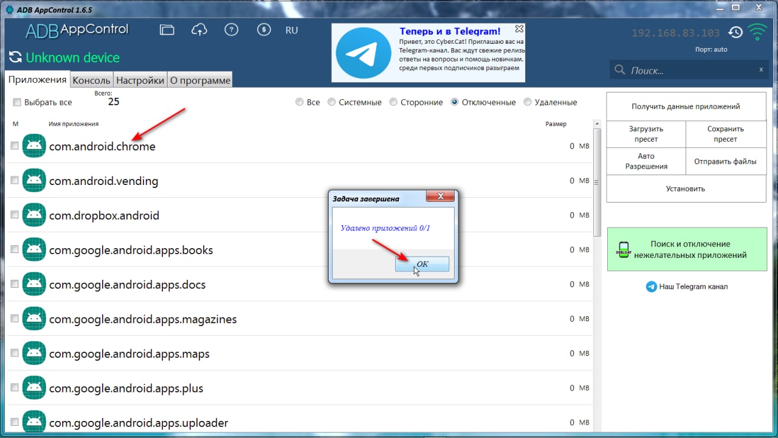
Task: Tick the Выбрать все checkbox
Action: click(x=17, y=102)
